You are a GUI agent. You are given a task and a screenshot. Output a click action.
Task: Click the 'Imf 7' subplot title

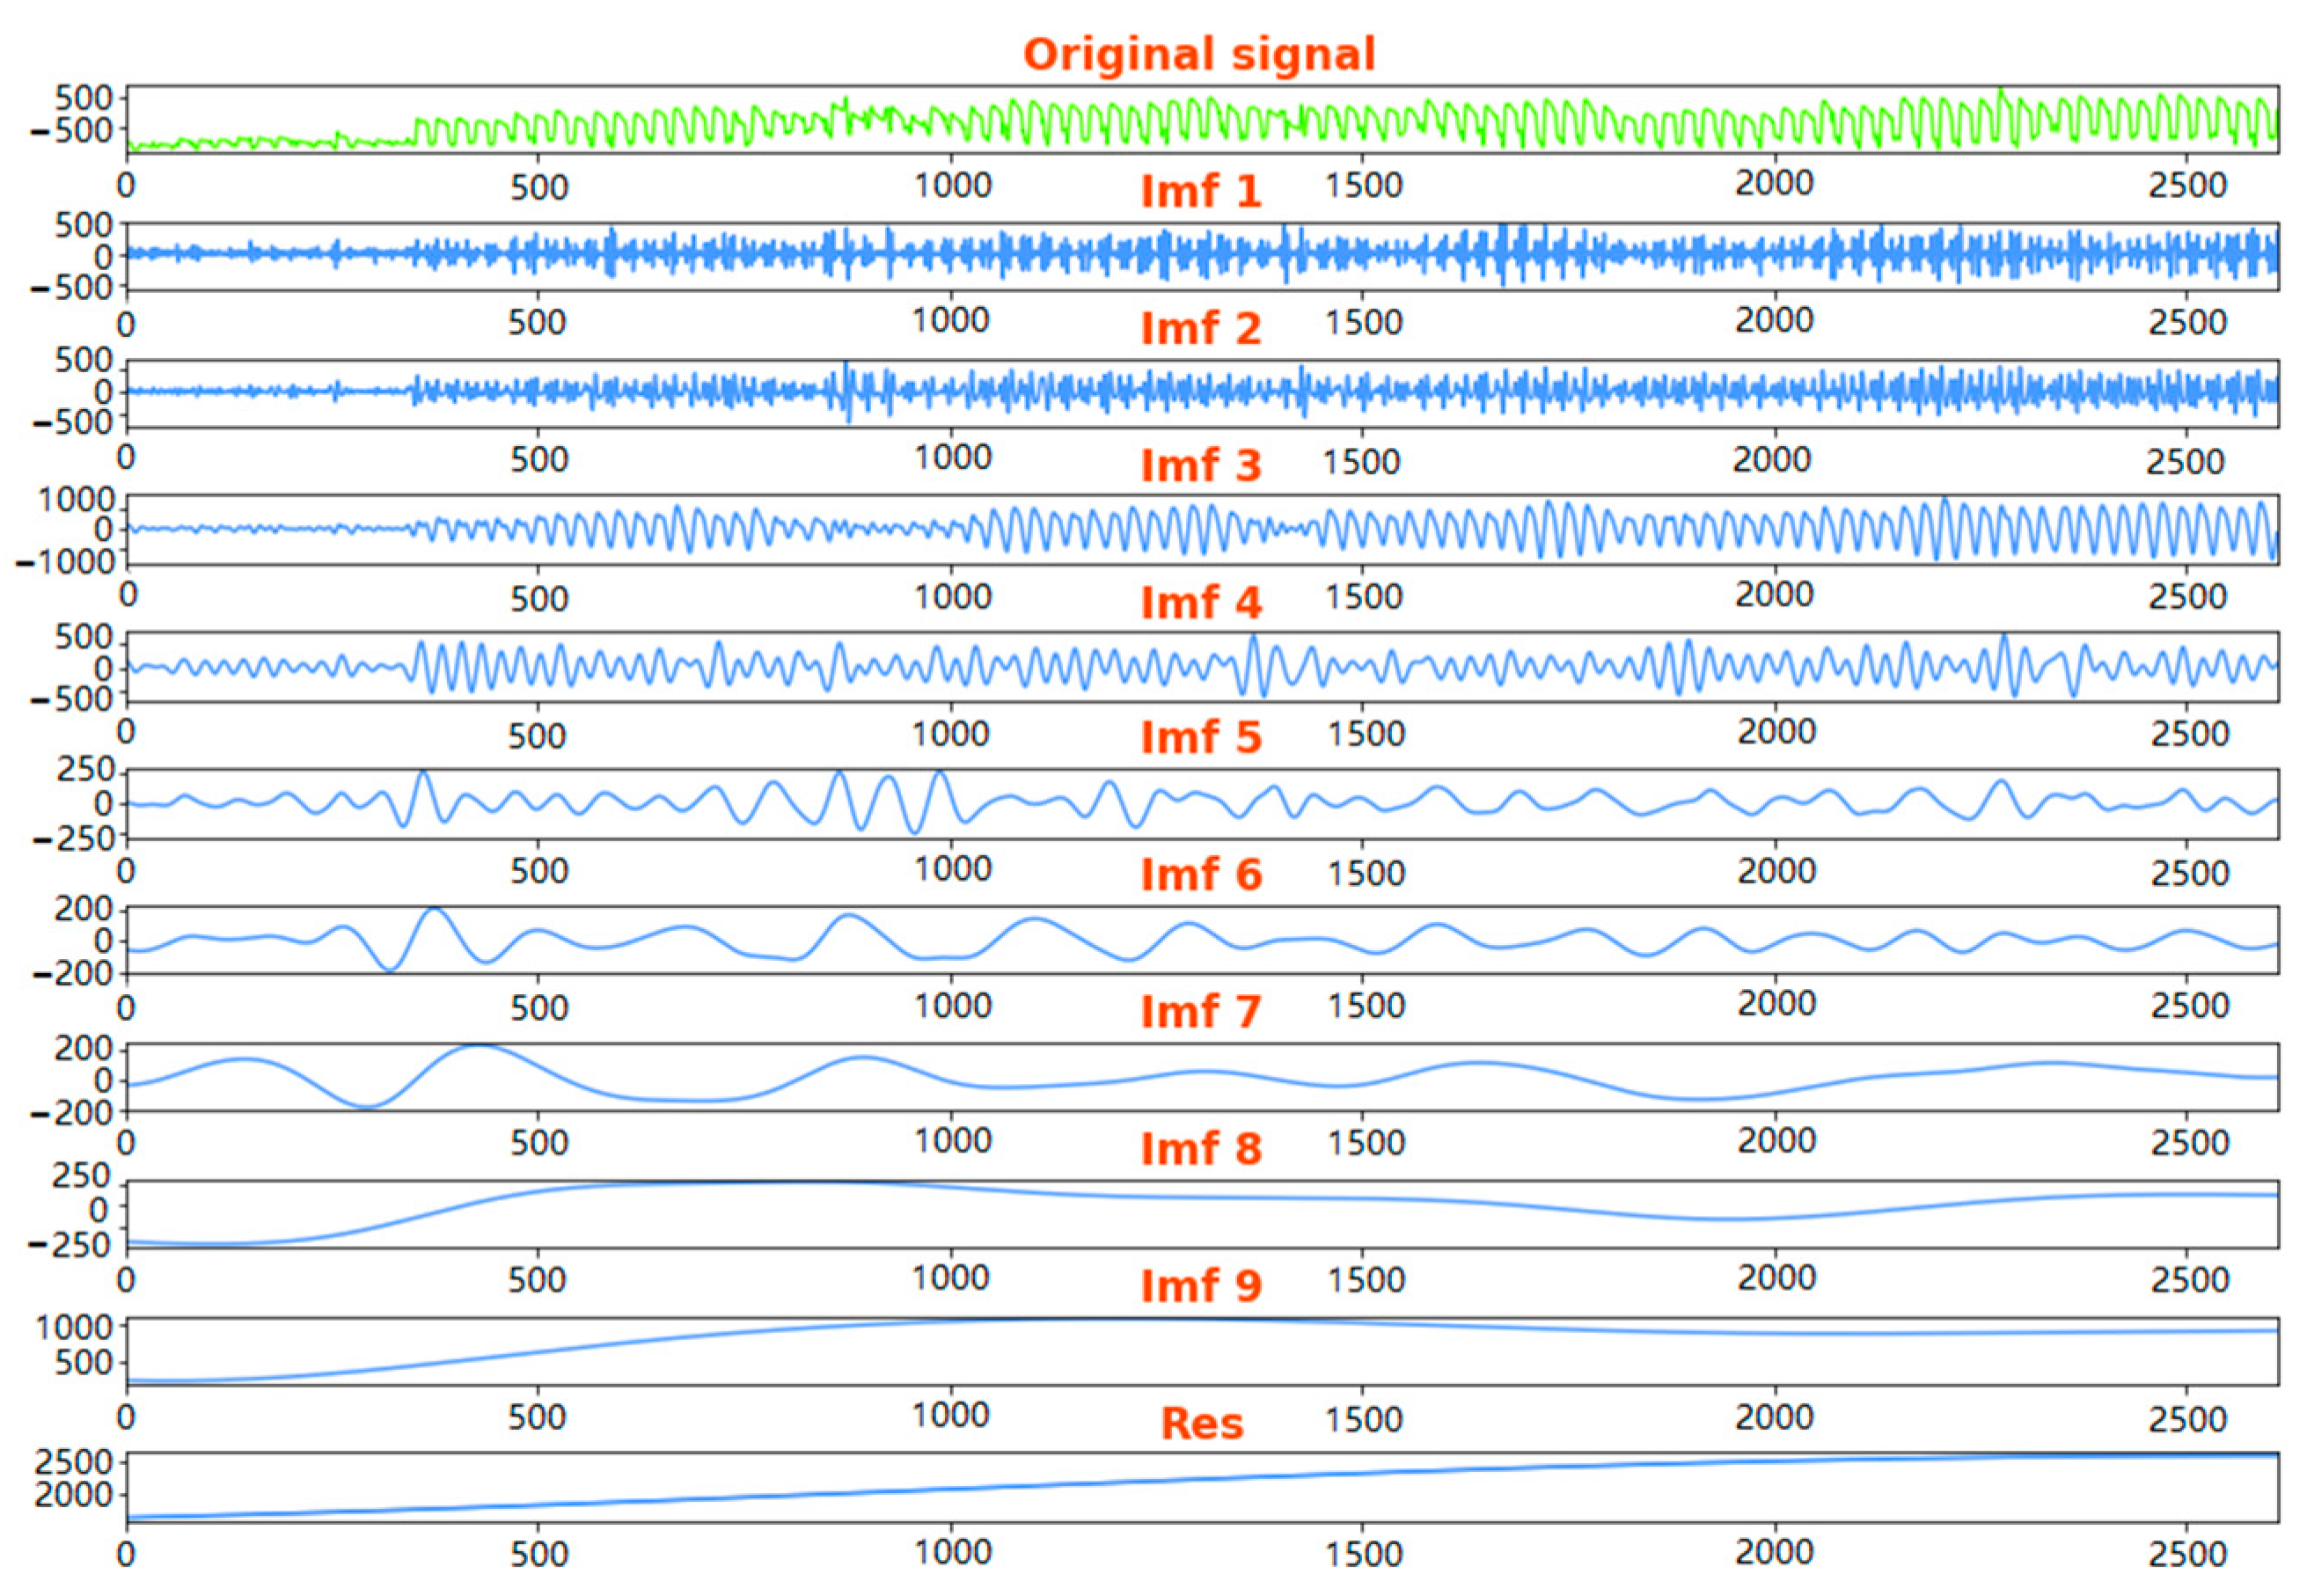[x=1201, y=1012]
